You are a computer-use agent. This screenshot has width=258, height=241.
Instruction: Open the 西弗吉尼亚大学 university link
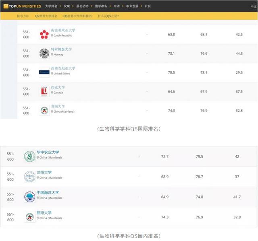click(x=63, y=68)
